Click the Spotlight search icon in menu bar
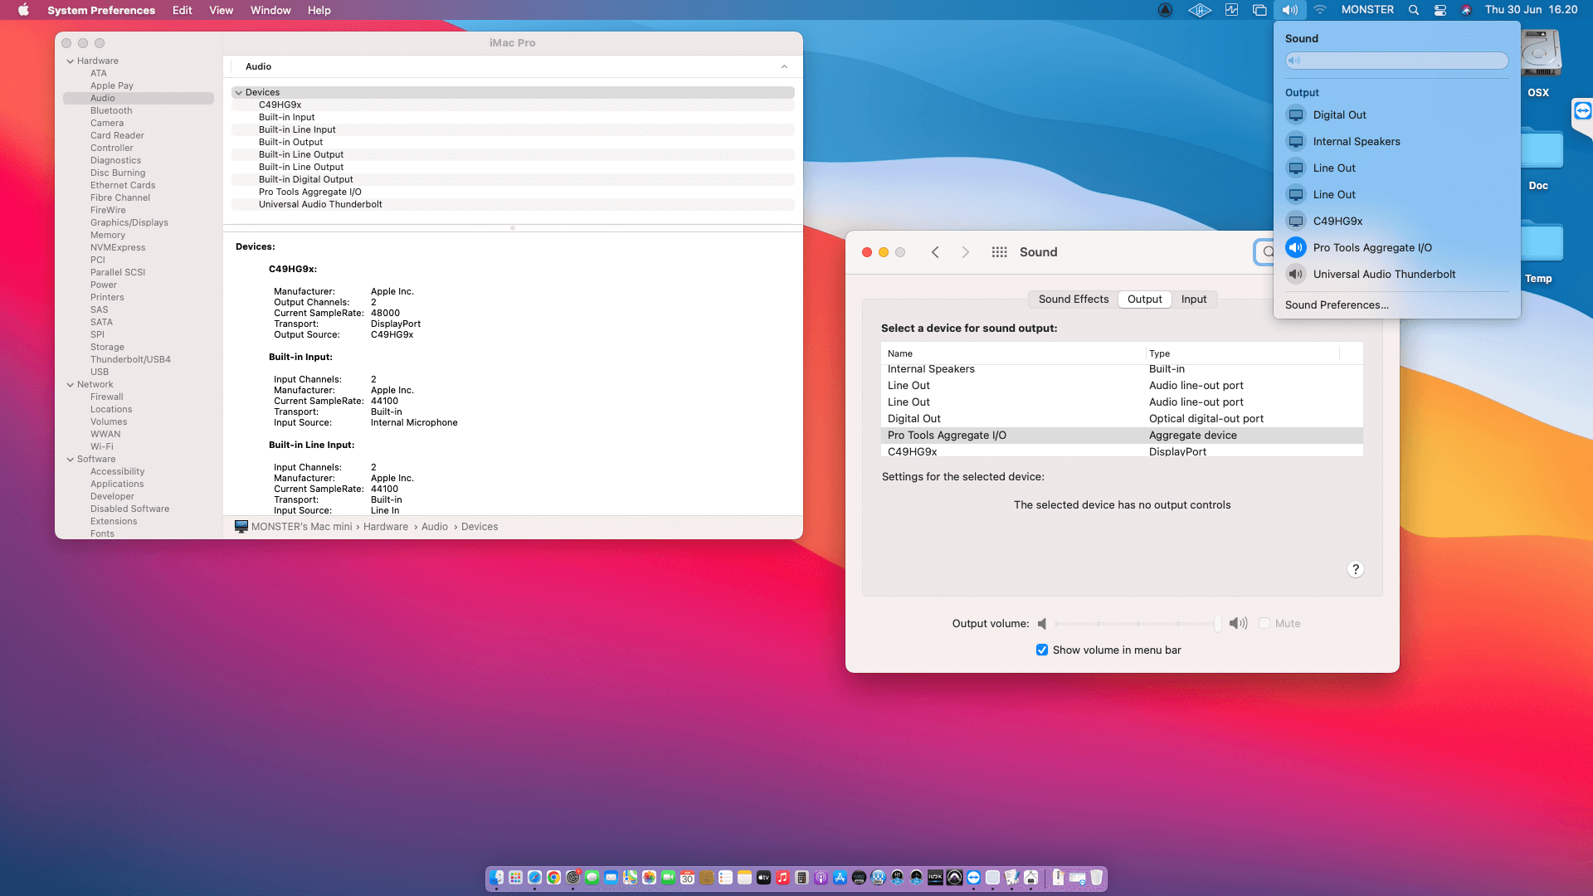Viewport: 1593px width, 896px height. click(x=1414, y=10)
